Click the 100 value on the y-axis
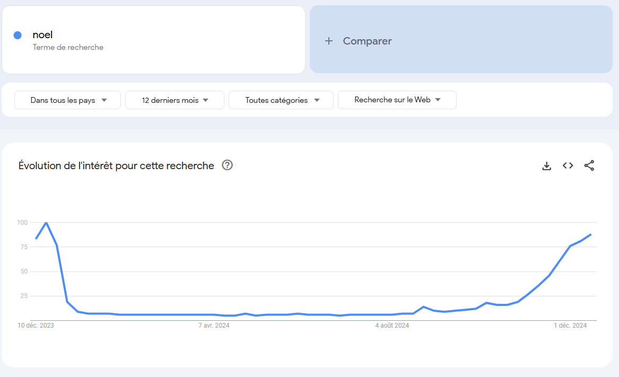The image size is (619, 377). click(x=22, y=223)
